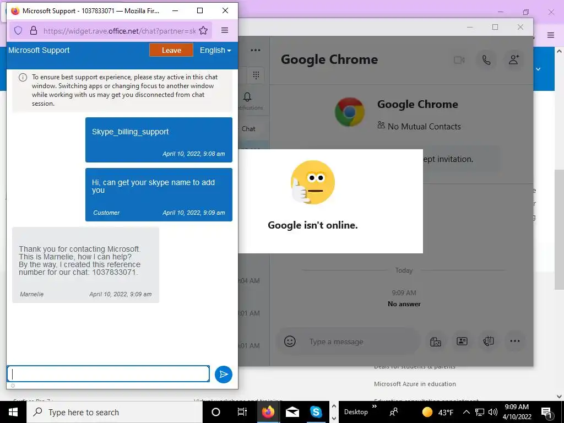Expand the chevron in background blue banner

539,69
